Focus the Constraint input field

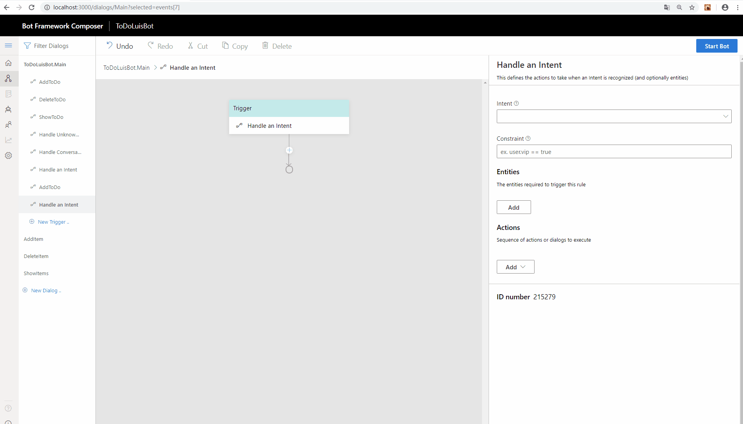pyautogui.click(x=614, y=152)
